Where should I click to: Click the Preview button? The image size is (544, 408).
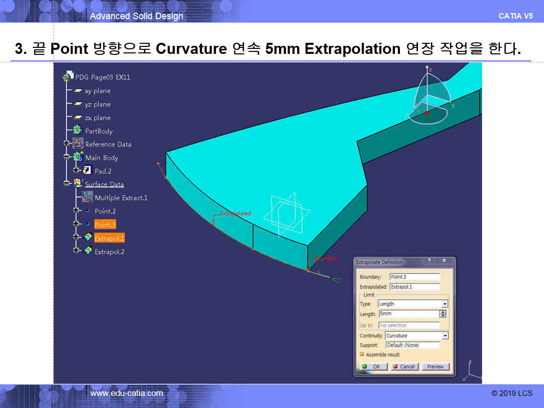(x=435, y=367)
